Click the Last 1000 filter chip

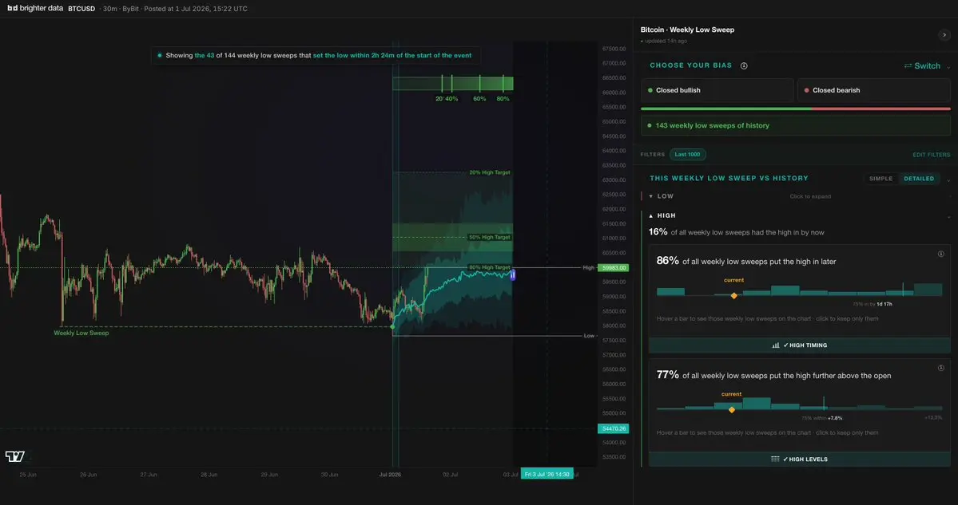click(687, 154)
